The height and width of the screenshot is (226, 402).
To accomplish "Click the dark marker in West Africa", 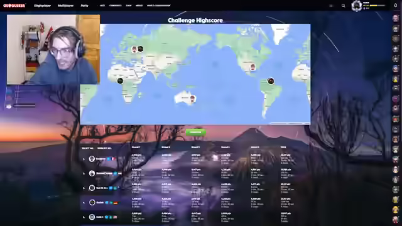I will point(120,81).
